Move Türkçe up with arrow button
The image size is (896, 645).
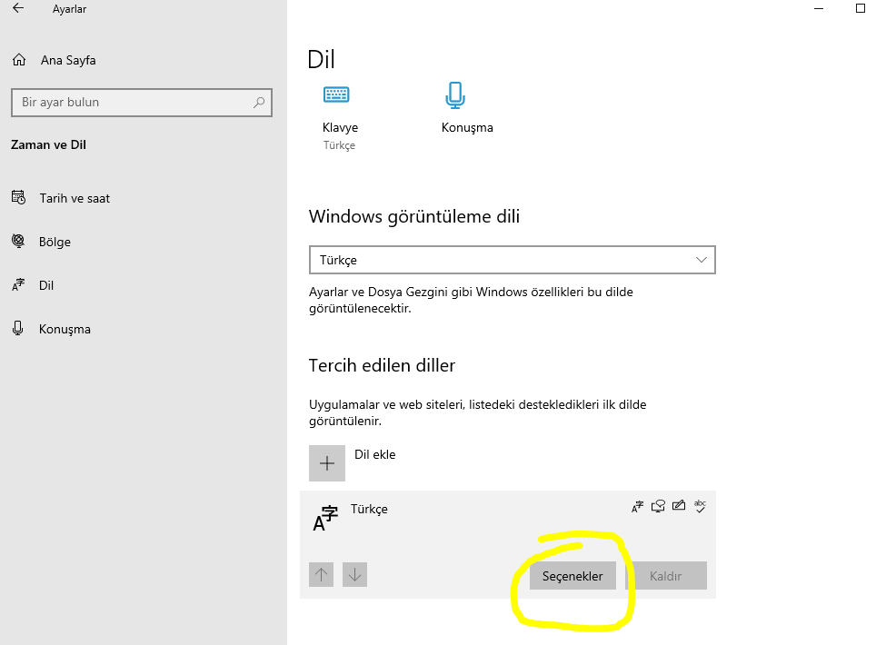point(321,574)
